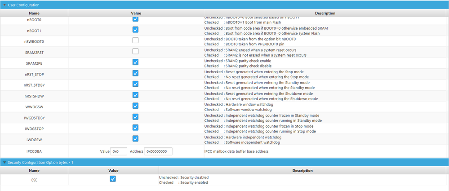This screenshot has width=449, height=191.
Task: Toggle the nBOOT1 option checkbox
Action: 135,30
